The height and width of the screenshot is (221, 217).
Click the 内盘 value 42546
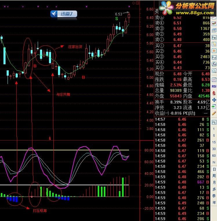click(x=204, y=96)
